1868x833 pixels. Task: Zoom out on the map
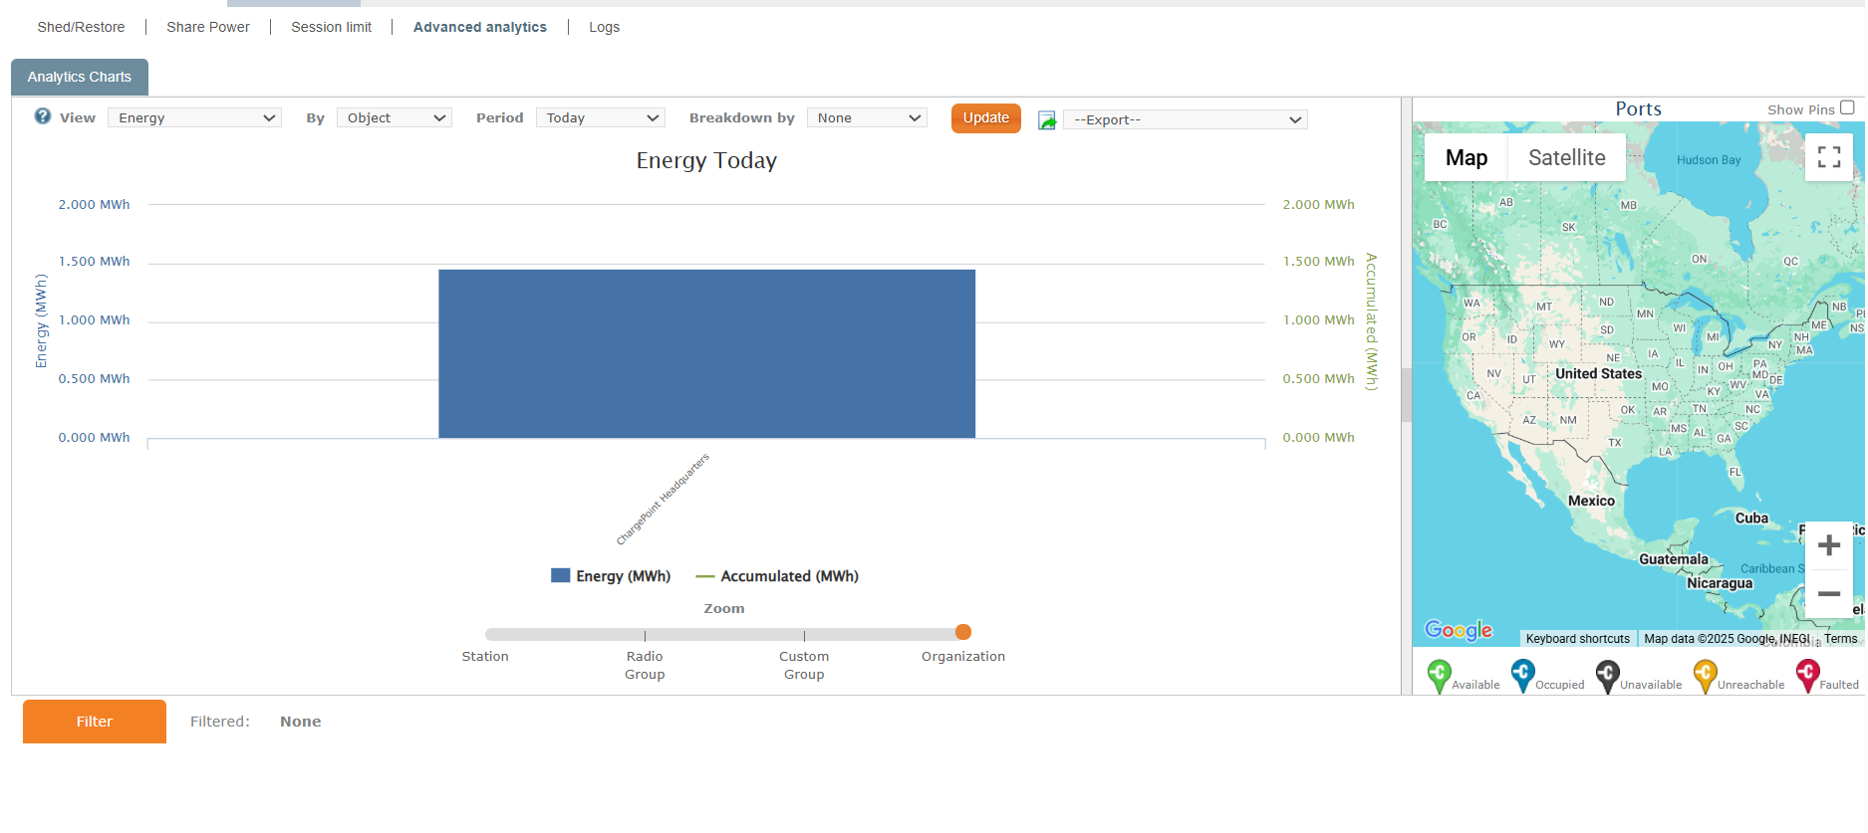click(1828, 594)
